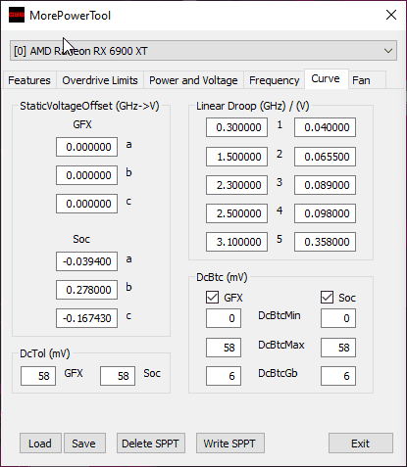This screenshot has height=467, width=407.
Task: Switch to the Overdrive Limits tab
Action: (x=100, y=80)
